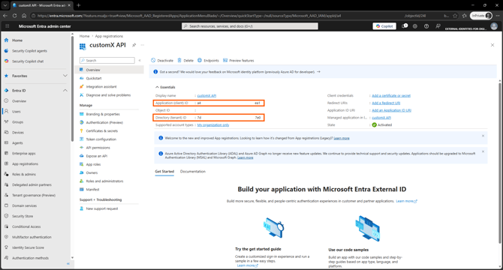Click the user account avatar
The height and width of the screenshot is (270, 503).
(x=494, y=26)
